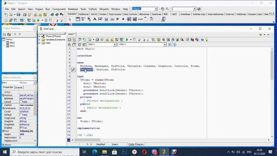277x156 pixels.
Task: Click the Windows Start button
Action: 5,152
